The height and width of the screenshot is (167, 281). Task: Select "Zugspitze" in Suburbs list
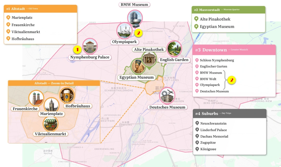point(208,143)
